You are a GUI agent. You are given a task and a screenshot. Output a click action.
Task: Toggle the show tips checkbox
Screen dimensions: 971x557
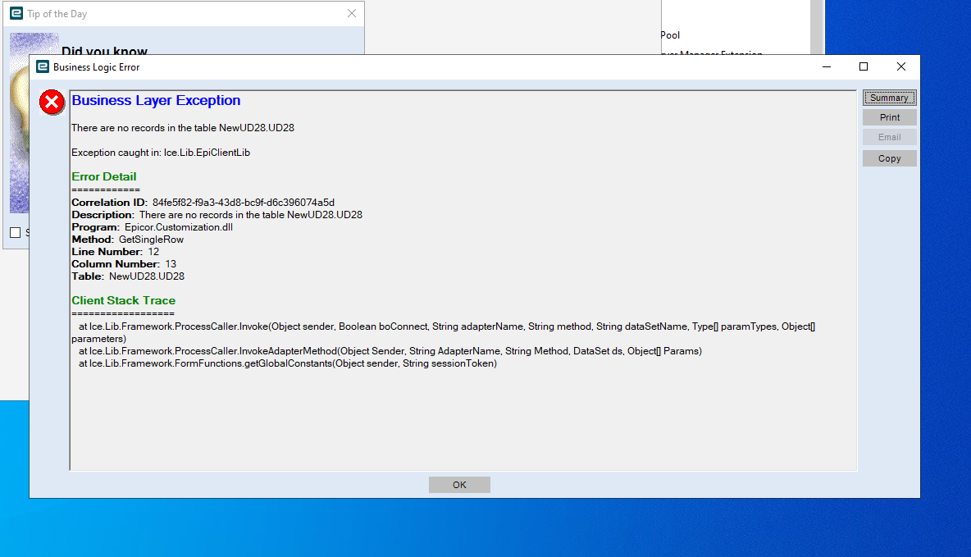pyautogui.click(x=15, y=232)
